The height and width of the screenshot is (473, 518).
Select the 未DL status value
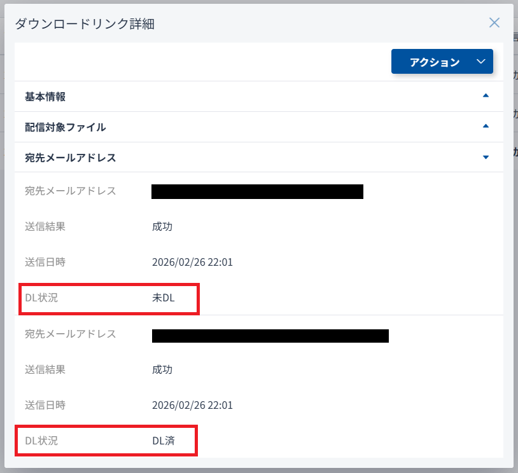tap(163, 298)
